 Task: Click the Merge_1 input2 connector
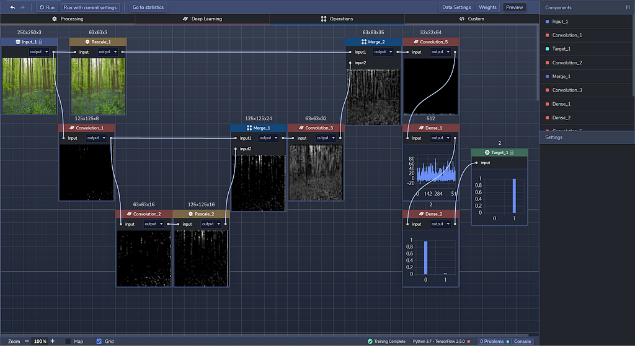(x=236, y=149)
